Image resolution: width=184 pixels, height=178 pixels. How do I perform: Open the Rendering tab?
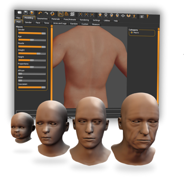[x=84, y=20]
